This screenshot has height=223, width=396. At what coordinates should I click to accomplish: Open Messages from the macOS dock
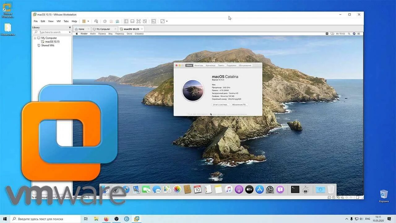(x=157, y=189)
